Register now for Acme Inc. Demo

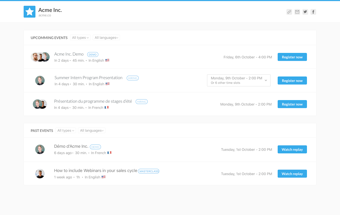tap(292, 57)
